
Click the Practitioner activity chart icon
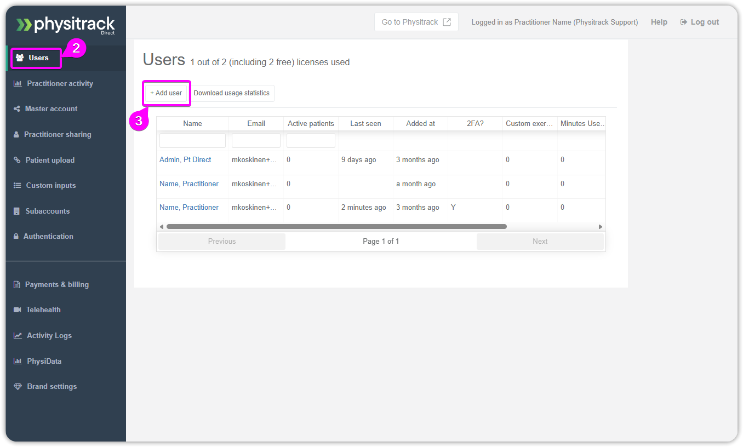[x=18, y=83]
